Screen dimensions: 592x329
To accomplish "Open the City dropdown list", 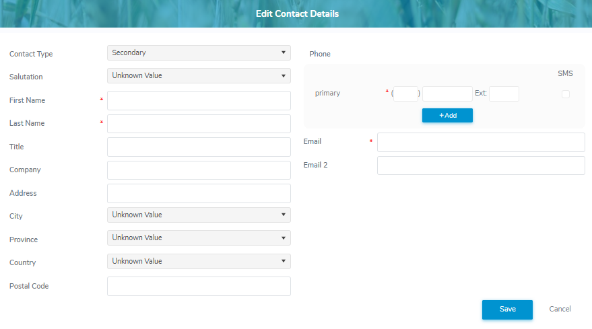I will [199, 215].
